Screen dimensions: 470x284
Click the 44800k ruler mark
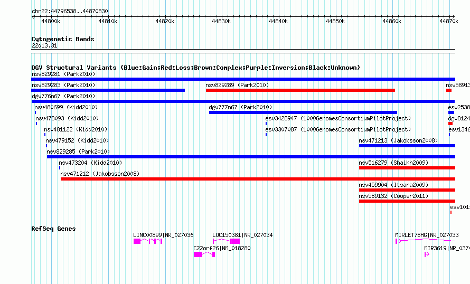(x=51, y=21)
